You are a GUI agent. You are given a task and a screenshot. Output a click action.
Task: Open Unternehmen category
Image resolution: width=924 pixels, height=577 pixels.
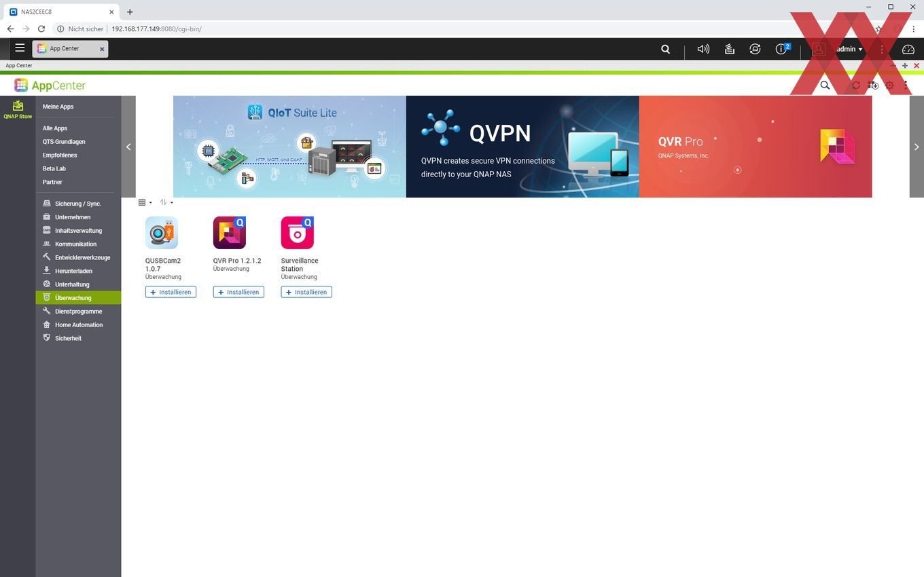coord(78,217)
